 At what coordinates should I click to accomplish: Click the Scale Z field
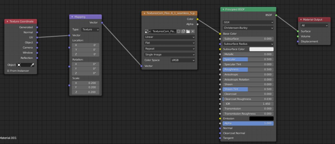pyautogui.click(x=85, y=92)
